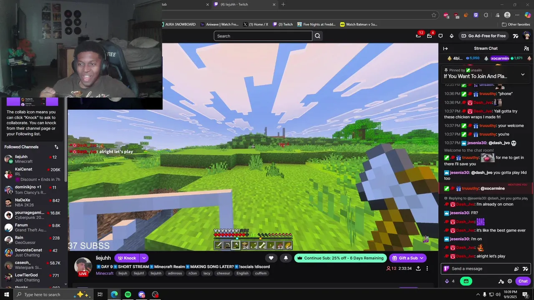Click the green channel points icon

point(466,281)
